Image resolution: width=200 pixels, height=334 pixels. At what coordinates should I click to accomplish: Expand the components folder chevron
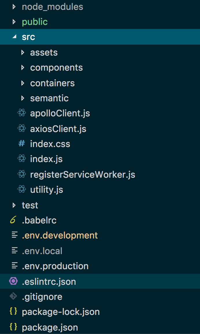click(x=23, y=67)
